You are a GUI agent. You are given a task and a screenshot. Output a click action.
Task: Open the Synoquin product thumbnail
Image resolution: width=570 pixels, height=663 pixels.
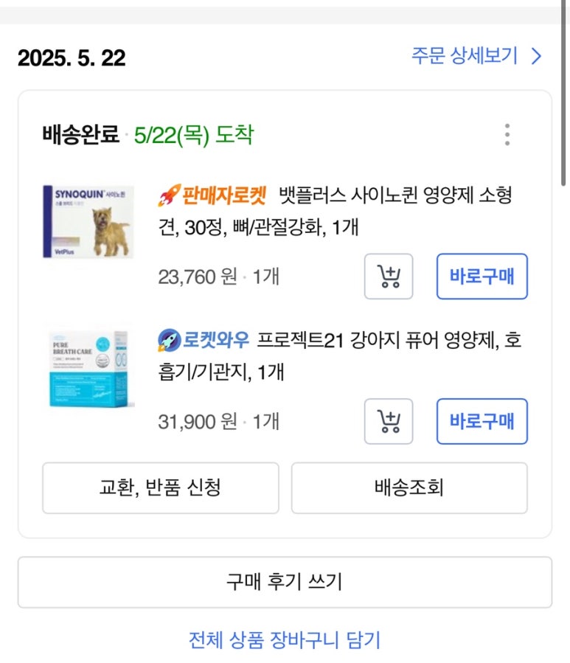(88, 221)
